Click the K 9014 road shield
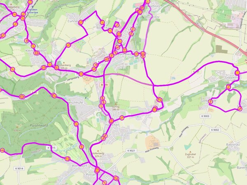Image resolution: width=247 pixels, height=185 pixels. click(x=19, y=169)
